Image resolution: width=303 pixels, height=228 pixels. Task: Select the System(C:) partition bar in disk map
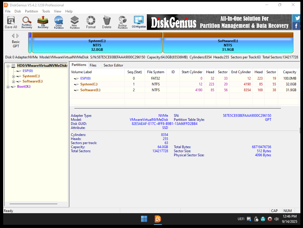coord(97,43)
